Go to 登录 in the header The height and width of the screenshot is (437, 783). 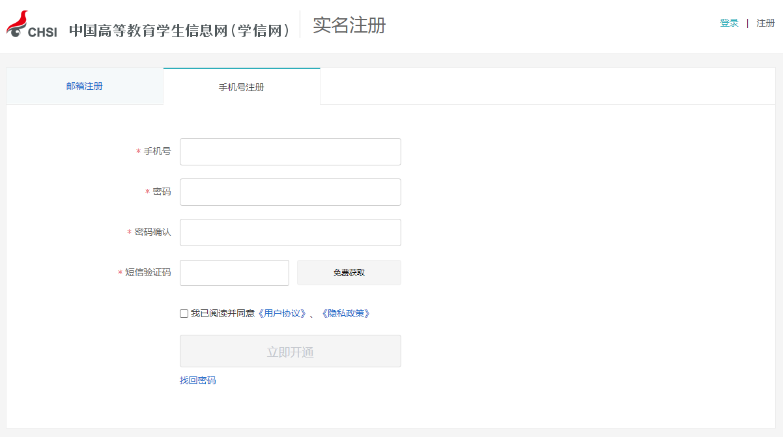[x=729, y=23]
